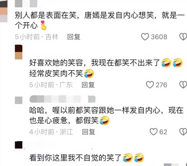Like the comment with 62 likes

tap(153, 132)
